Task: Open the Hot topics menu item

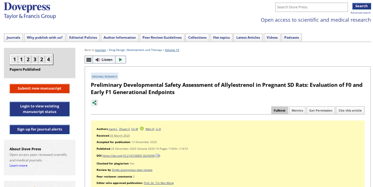Action: pos(221,38)
